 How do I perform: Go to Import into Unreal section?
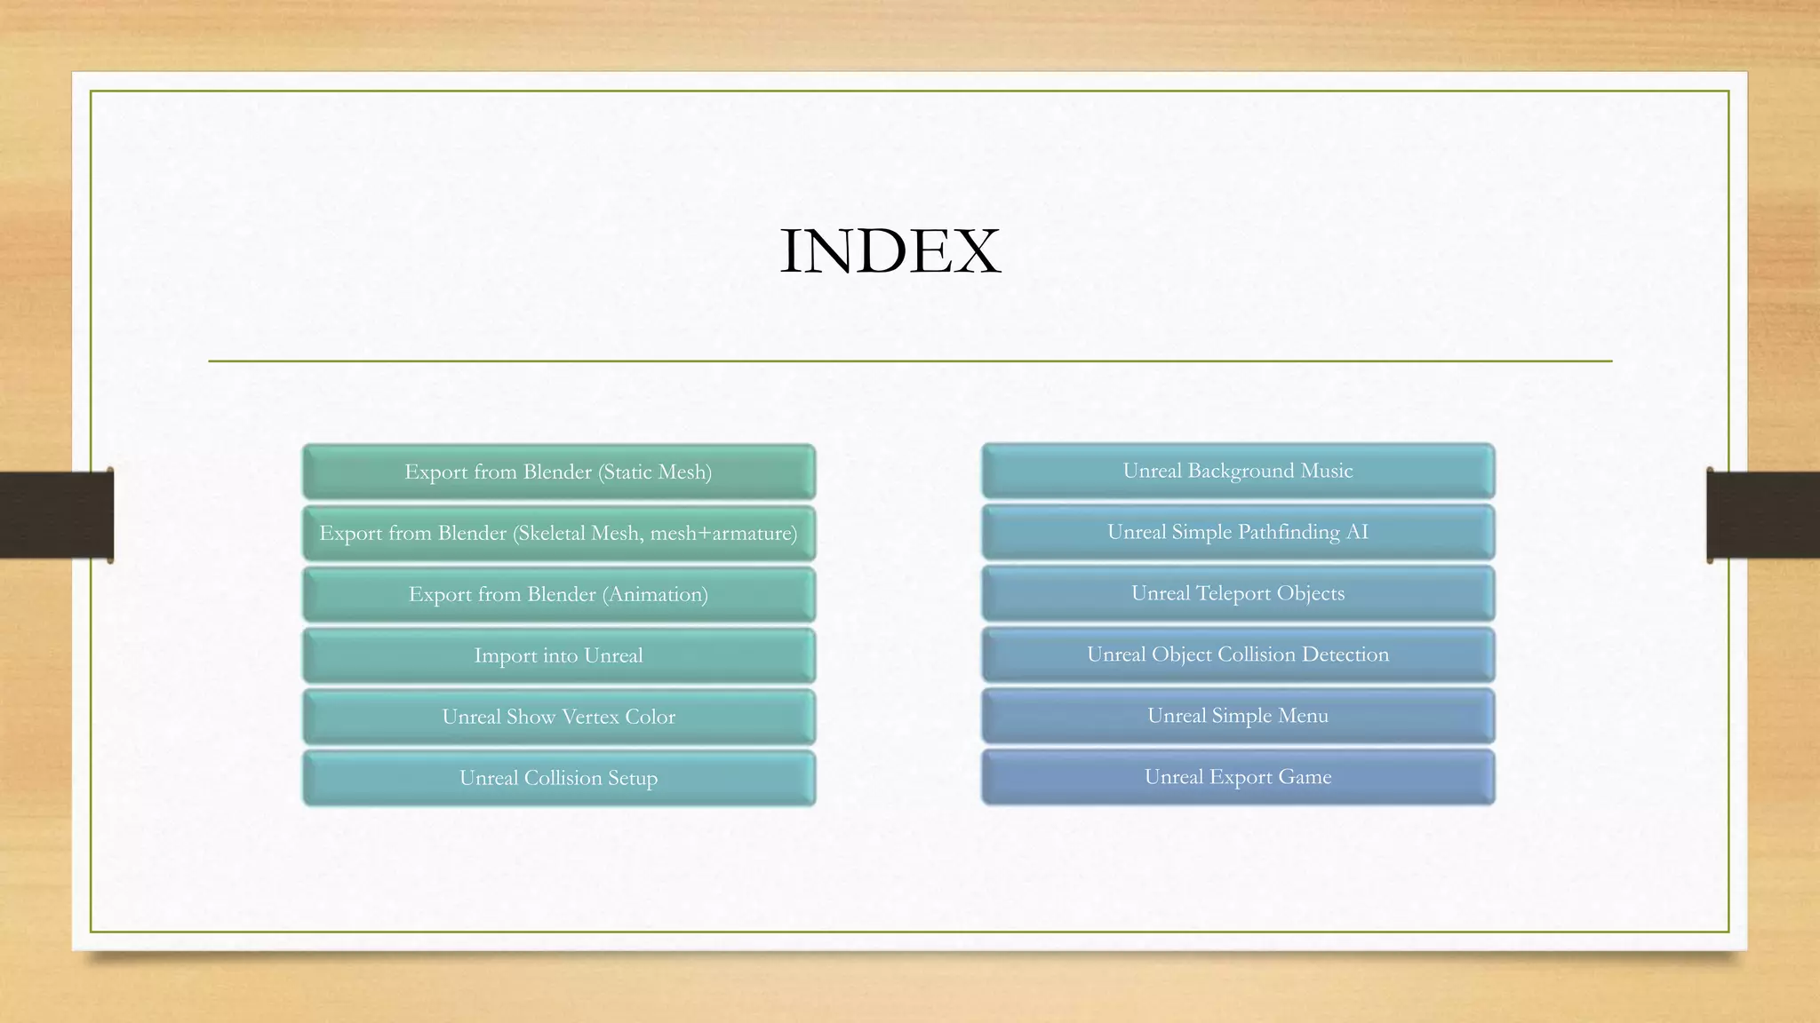(x=558, y=655)
